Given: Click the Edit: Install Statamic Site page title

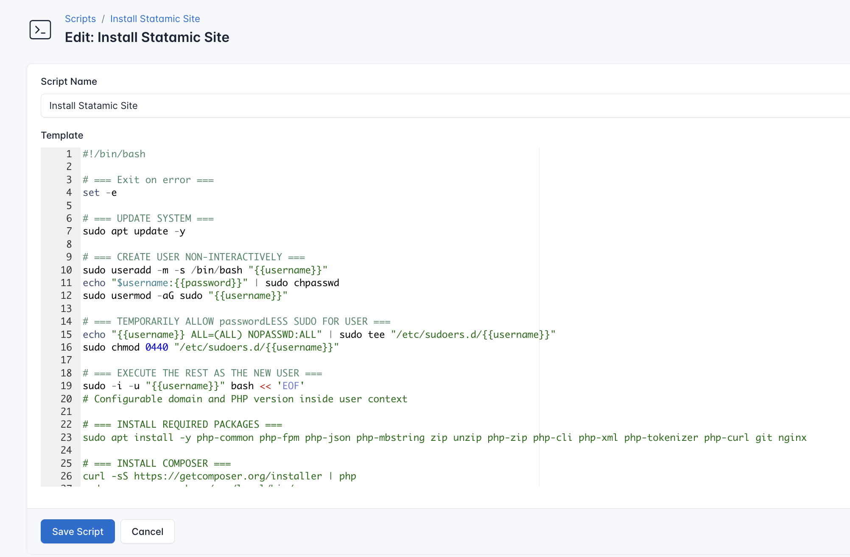Looking at the screenshot, I should pos(147,37).
